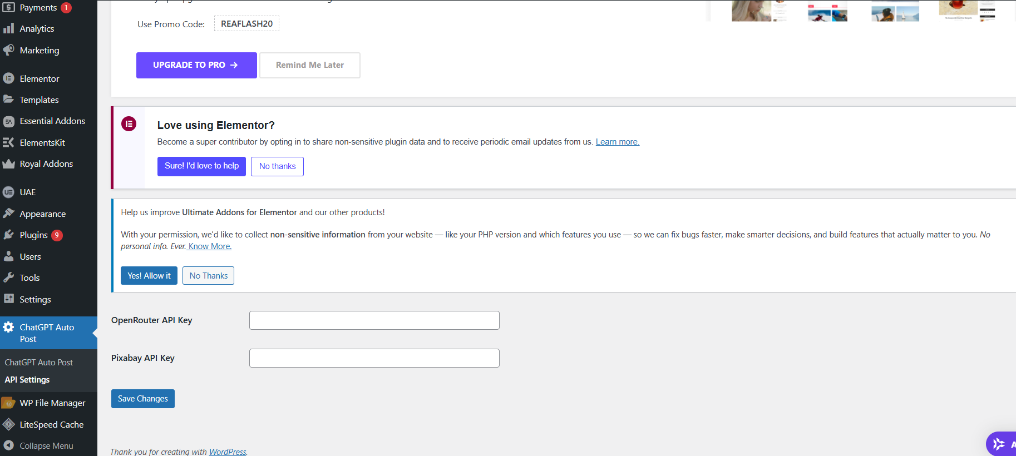Click the Analytics bar chart icon

(x=8, y=28)
